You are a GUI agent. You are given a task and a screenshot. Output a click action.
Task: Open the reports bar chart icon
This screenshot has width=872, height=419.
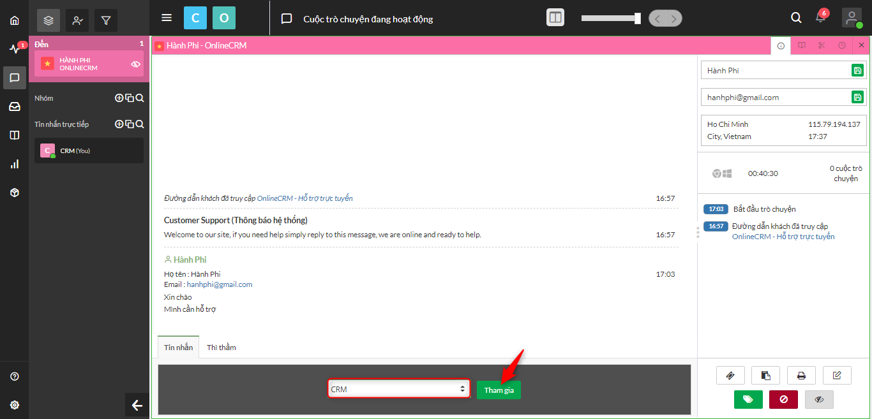tap(14, 164)
